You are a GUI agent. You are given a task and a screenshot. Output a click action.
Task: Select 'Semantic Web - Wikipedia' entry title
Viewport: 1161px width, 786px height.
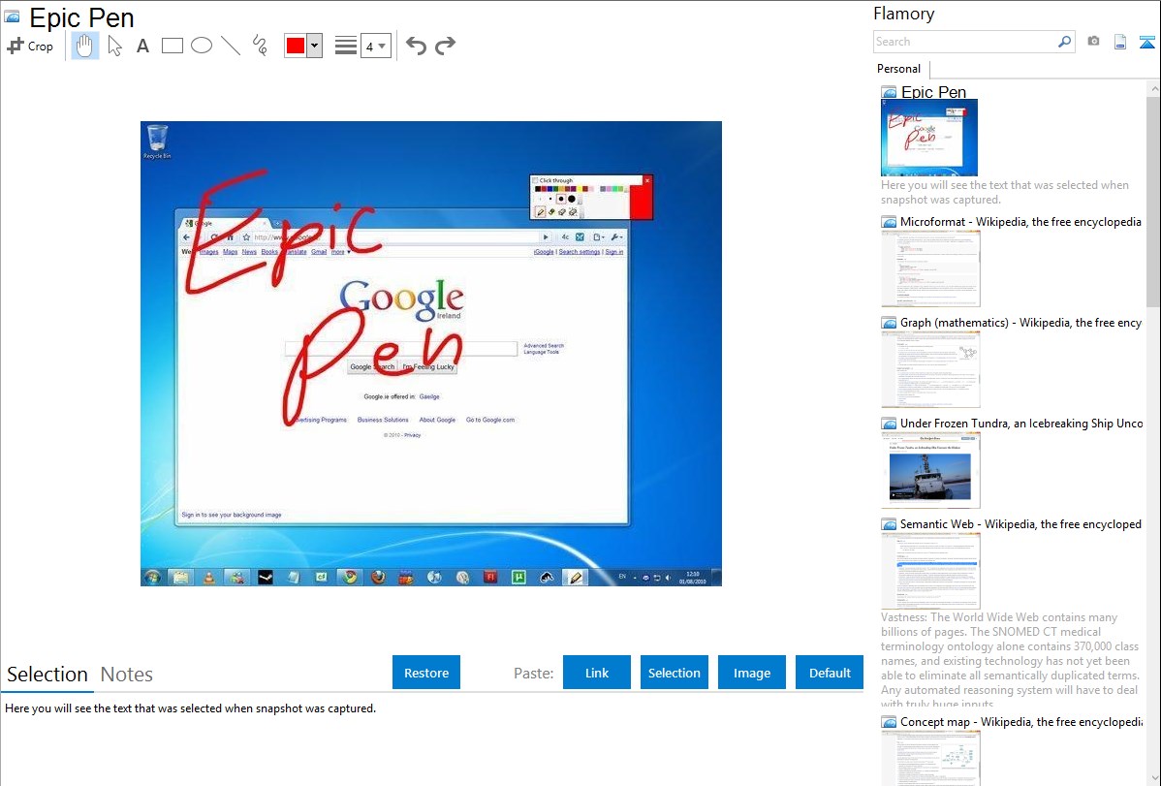click(x=1020, y=524)
